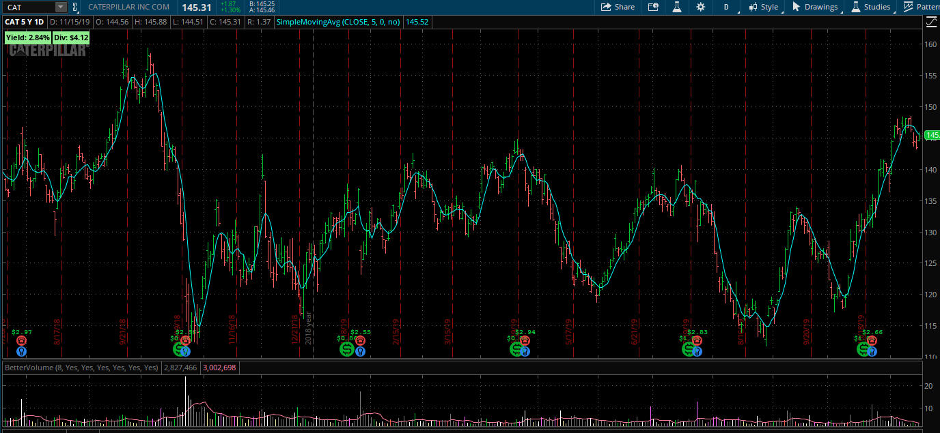Click the symbol link chain icon
Viewport: 940px width, 433px height.
click(x=75, y=7)
